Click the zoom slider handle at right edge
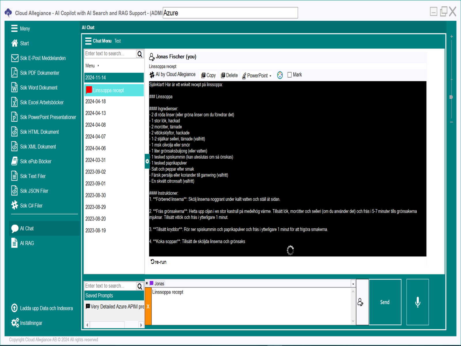 [451, 97]
